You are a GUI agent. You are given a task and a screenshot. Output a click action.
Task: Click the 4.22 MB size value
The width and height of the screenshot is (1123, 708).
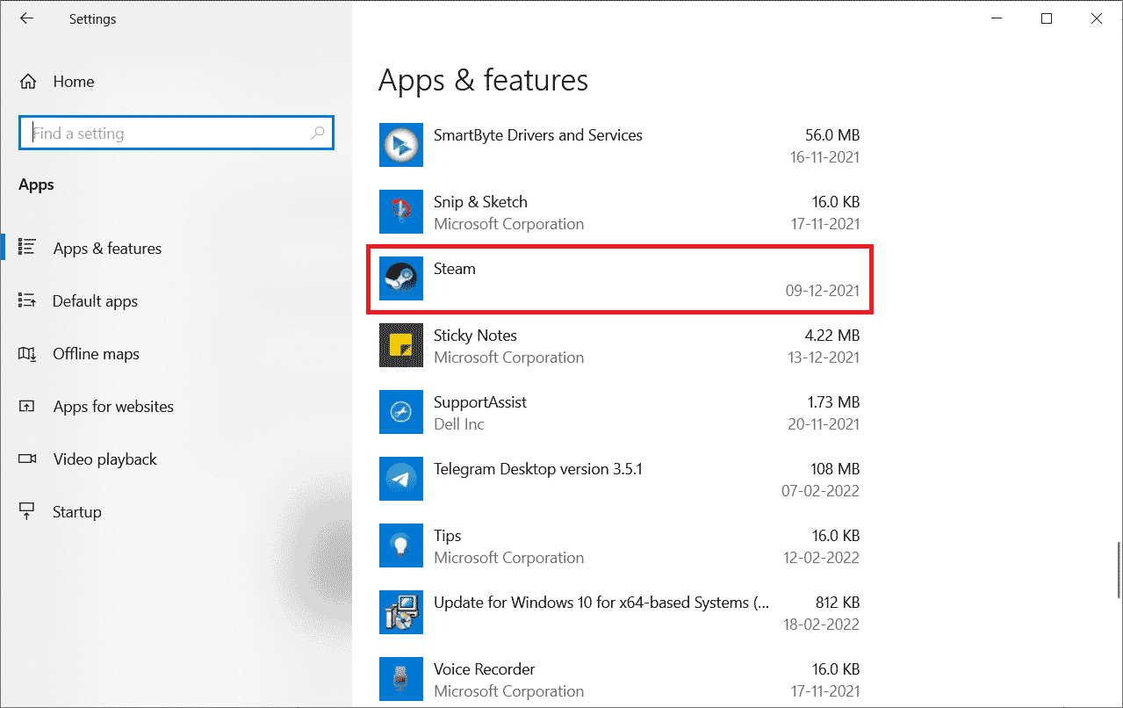pos(831,336)
